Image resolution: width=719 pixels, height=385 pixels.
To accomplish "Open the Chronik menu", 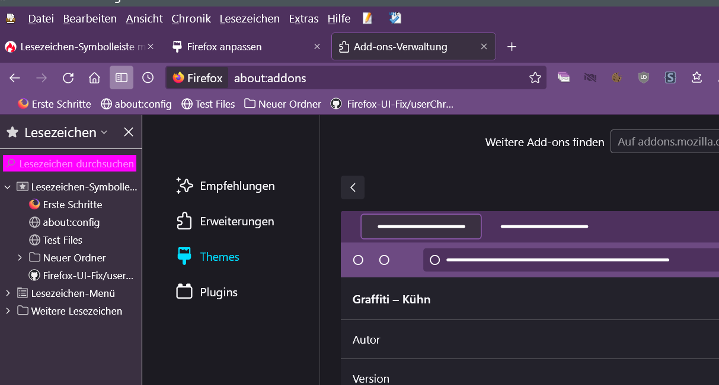I will click(191, 19).
